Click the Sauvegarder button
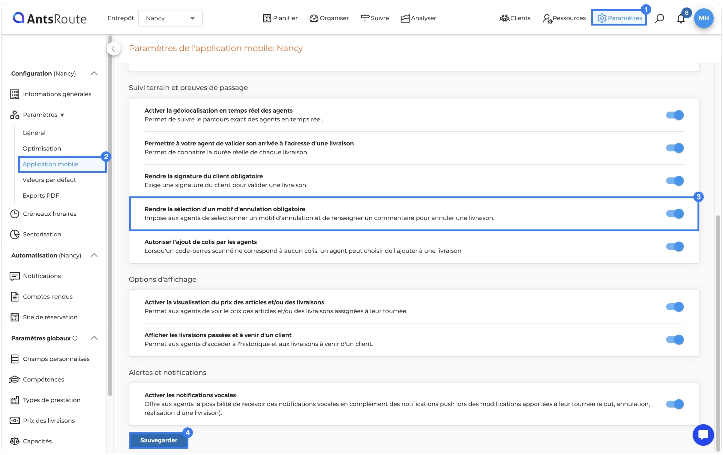 pos(158,440)
